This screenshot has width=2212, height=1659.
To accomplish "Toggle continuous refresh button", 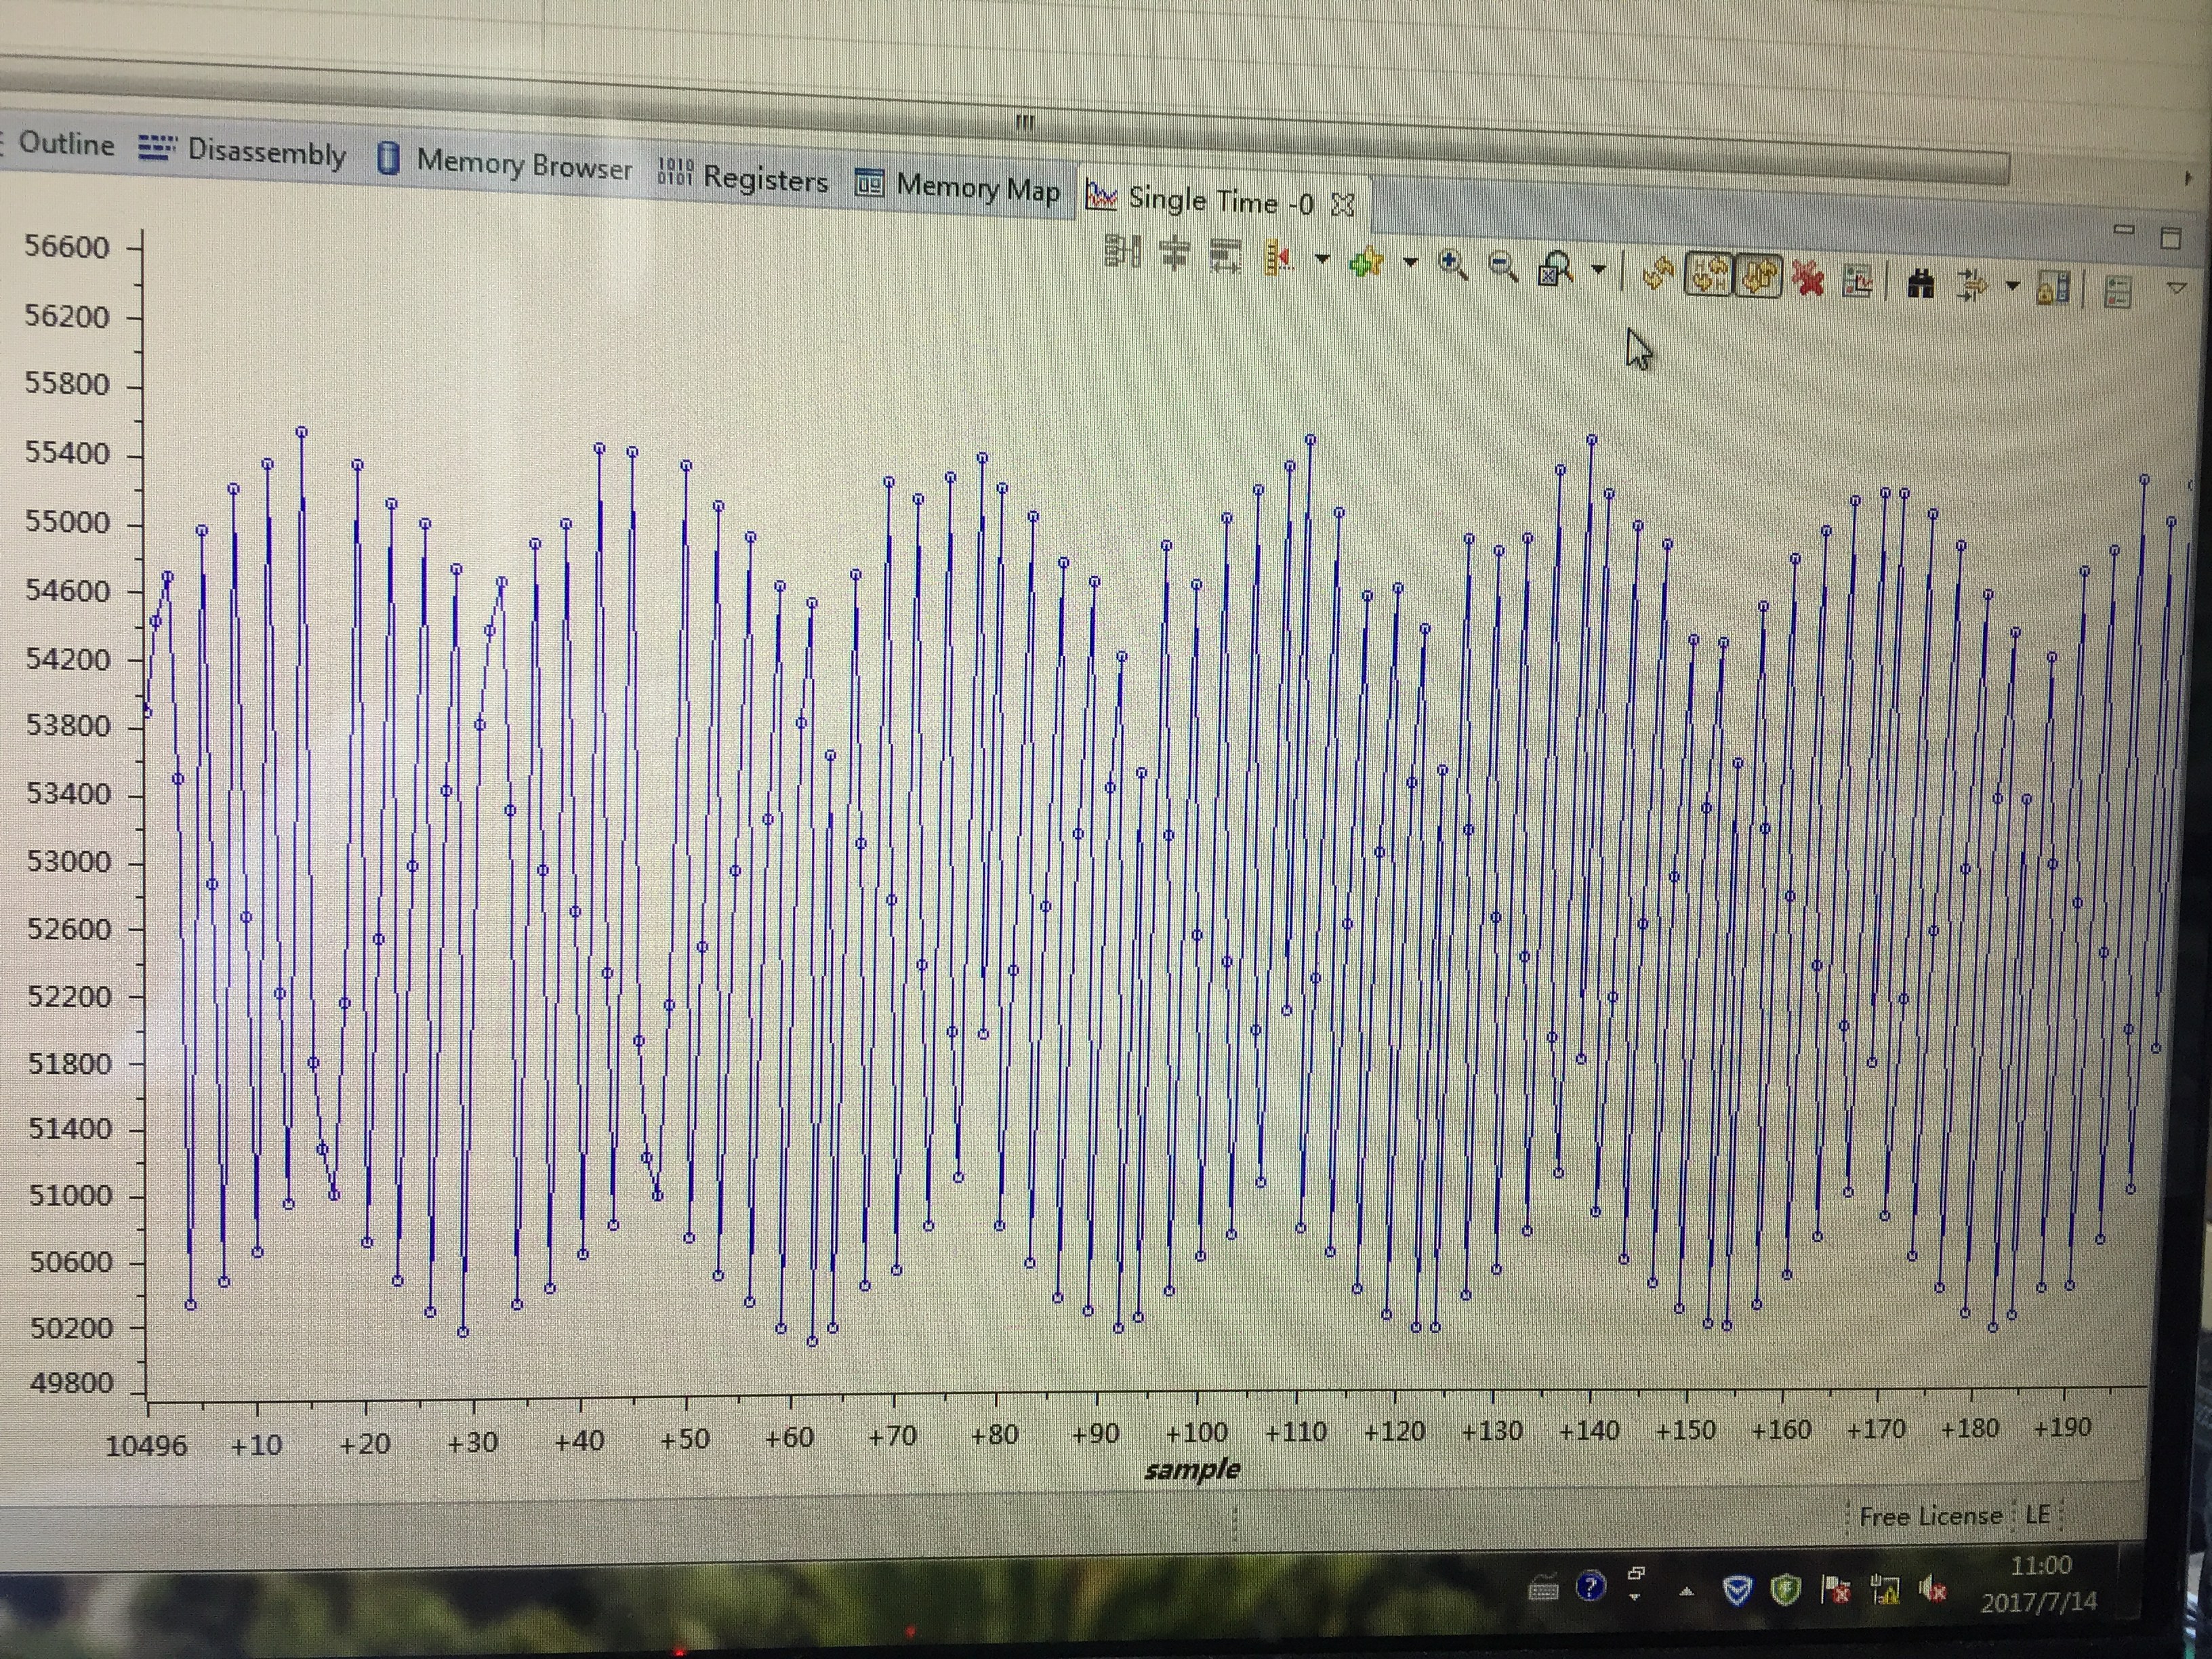I will click(1708, 275).
